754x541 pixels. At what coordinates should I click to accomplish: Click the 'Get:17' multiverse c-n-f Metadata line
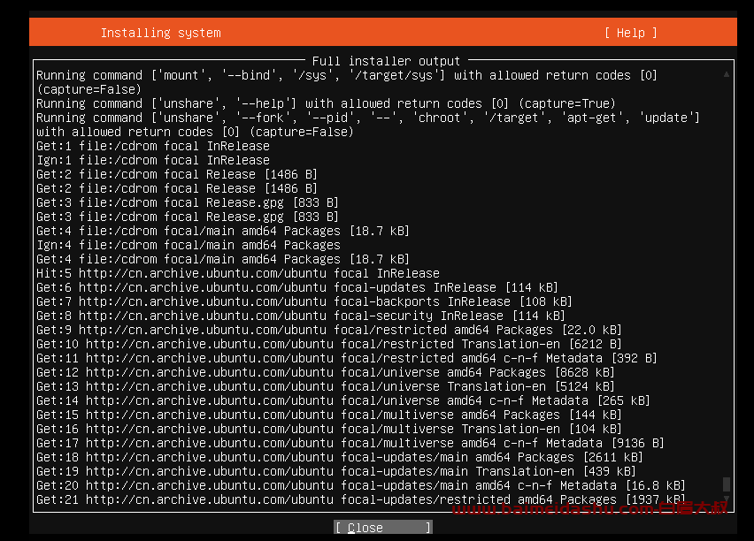(x=350, y=443)
